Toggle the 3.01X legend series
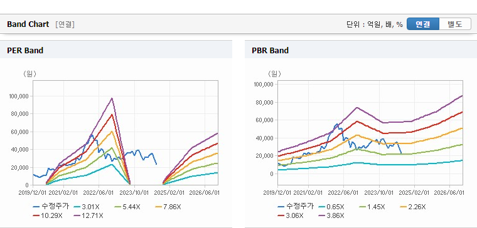Image resolution: width=477 pixels, height=228 pixels. click(x=87, y=207)
